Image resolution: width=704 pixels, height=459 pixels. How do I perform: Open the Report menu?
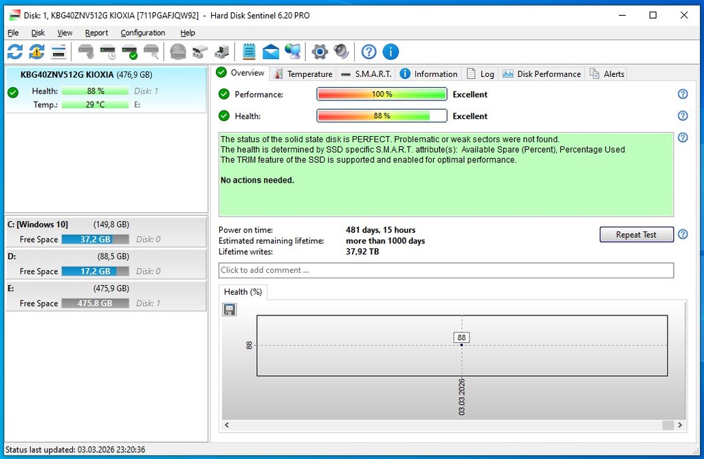(96, 32)
